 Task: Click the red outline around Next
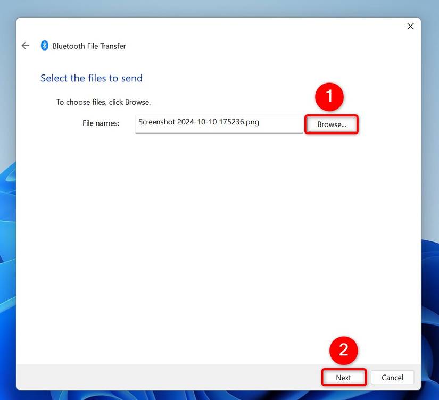click(x=344, y=369)
